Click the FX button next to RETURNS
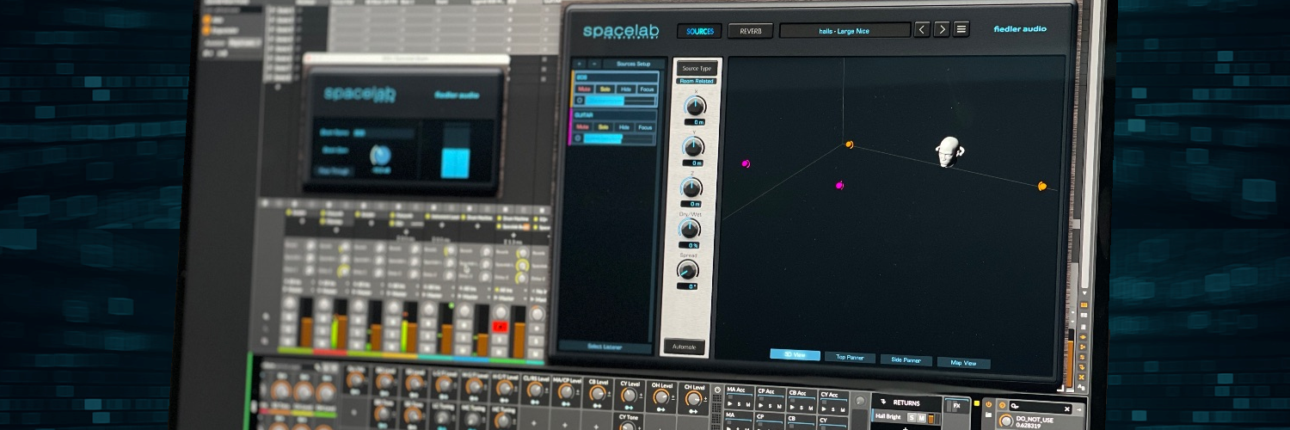 click(x=955, y=405)
